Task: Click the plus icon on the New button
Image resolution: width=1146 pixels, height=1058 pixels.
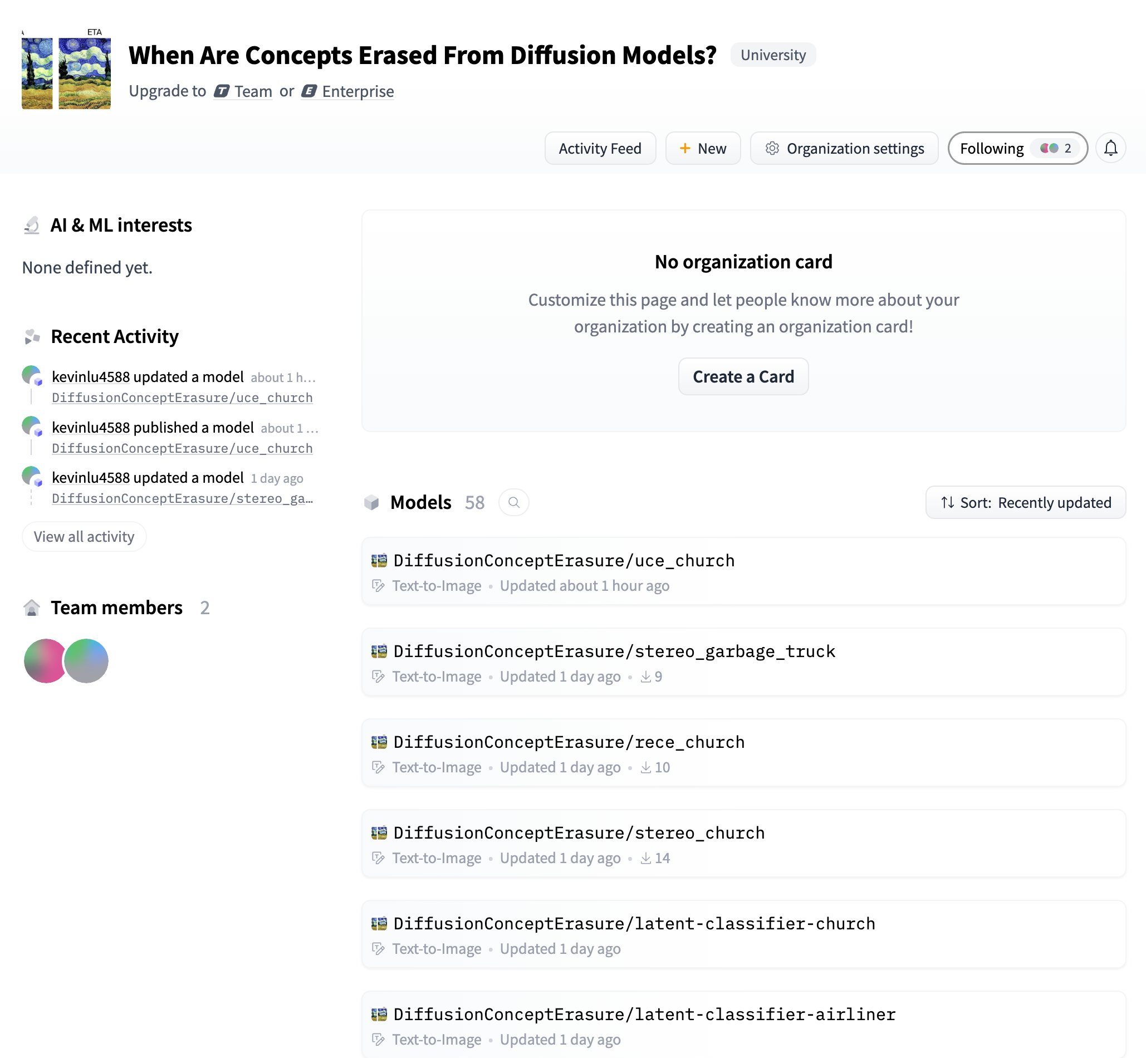Action: pos(684,148)
